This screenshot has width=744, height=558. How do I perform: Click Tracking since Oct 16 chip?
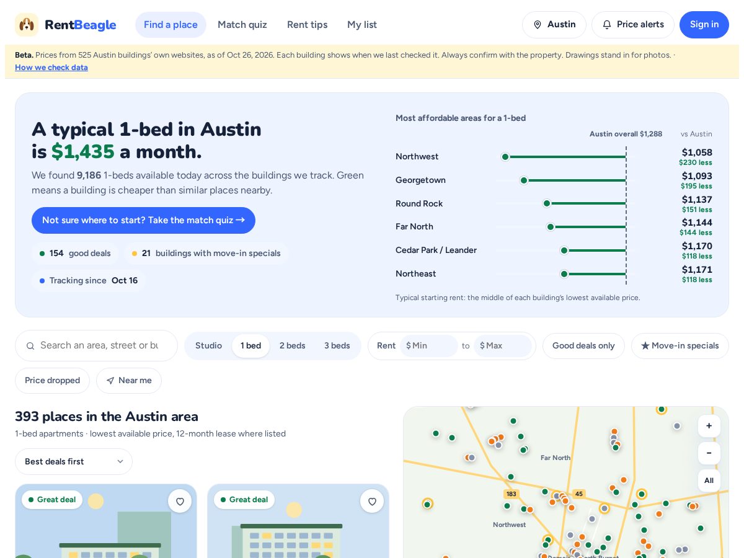tap(89, 281)
